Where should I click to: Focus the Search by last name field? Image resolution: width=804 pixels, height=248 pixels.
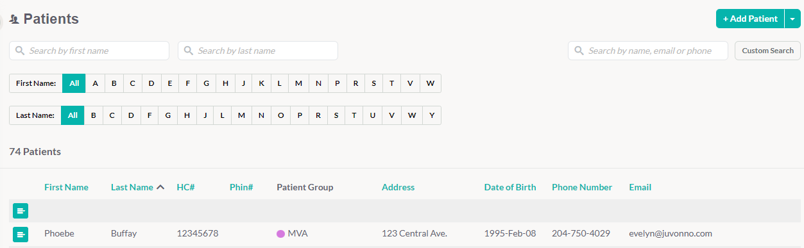click(258, 51)
